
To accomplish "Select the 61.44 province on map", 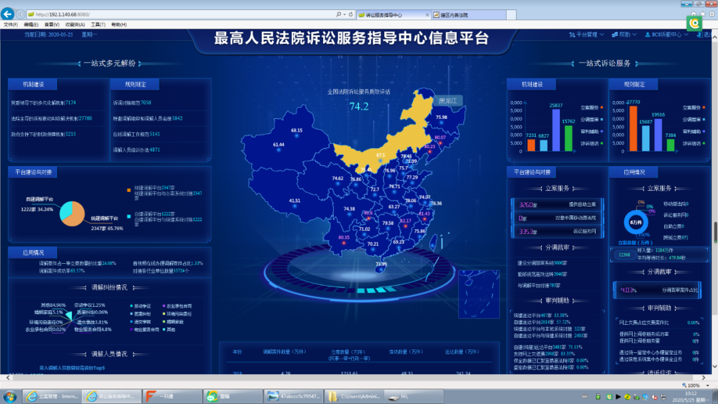I will click(x=279, y=145).
